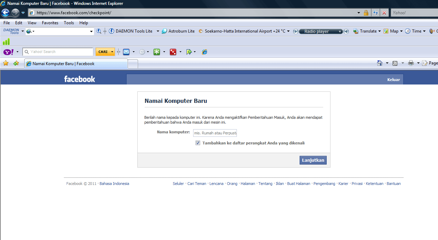438x240 pixels.
Task: Open the Bantuan footer link
Action: tap(394, 184)
